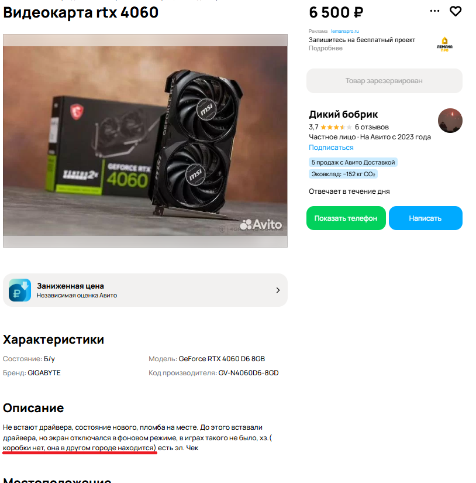The height and width of the screenshot is (483, 476).
Task: Open the lemanapro.ru ad link
Action: pyautogui.click(x=345, y=31)
